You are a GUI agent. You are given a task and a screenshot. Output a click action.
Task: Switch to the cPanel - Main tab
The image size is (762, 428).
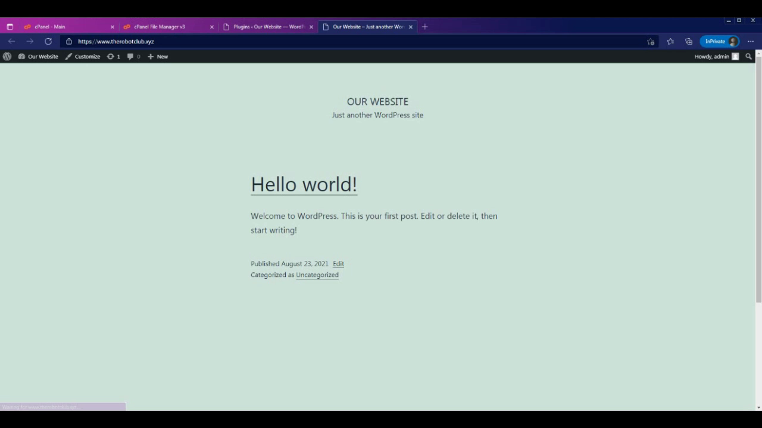pyautogui.click(x=65, y=27)
